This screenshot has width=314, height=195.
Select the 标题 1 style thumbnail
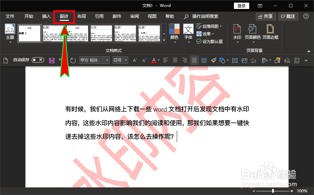tap(29, 33)
